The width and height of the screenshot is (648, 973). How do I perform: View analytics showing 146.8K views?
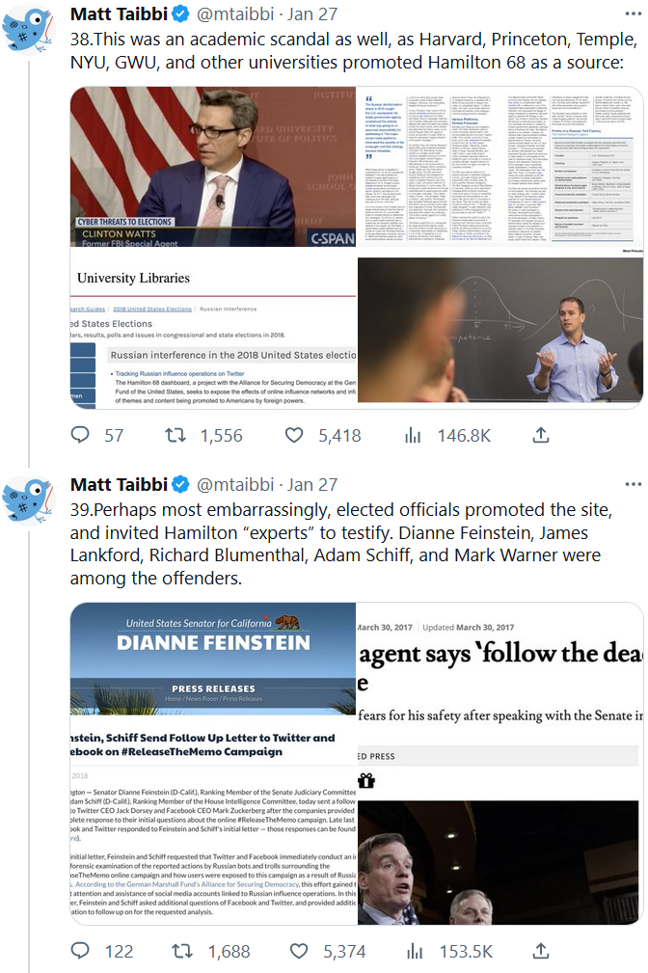tap(414, 436)
